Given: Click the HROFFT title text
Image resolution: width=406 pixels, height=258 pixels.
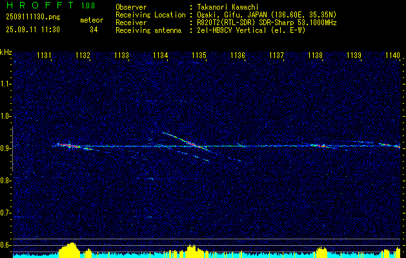Looking at the screenshot, I should pyautogui.click(x=41, y=5).
